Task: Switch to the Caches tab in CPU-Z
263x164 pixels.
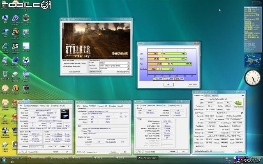Action: coord(27,105)
